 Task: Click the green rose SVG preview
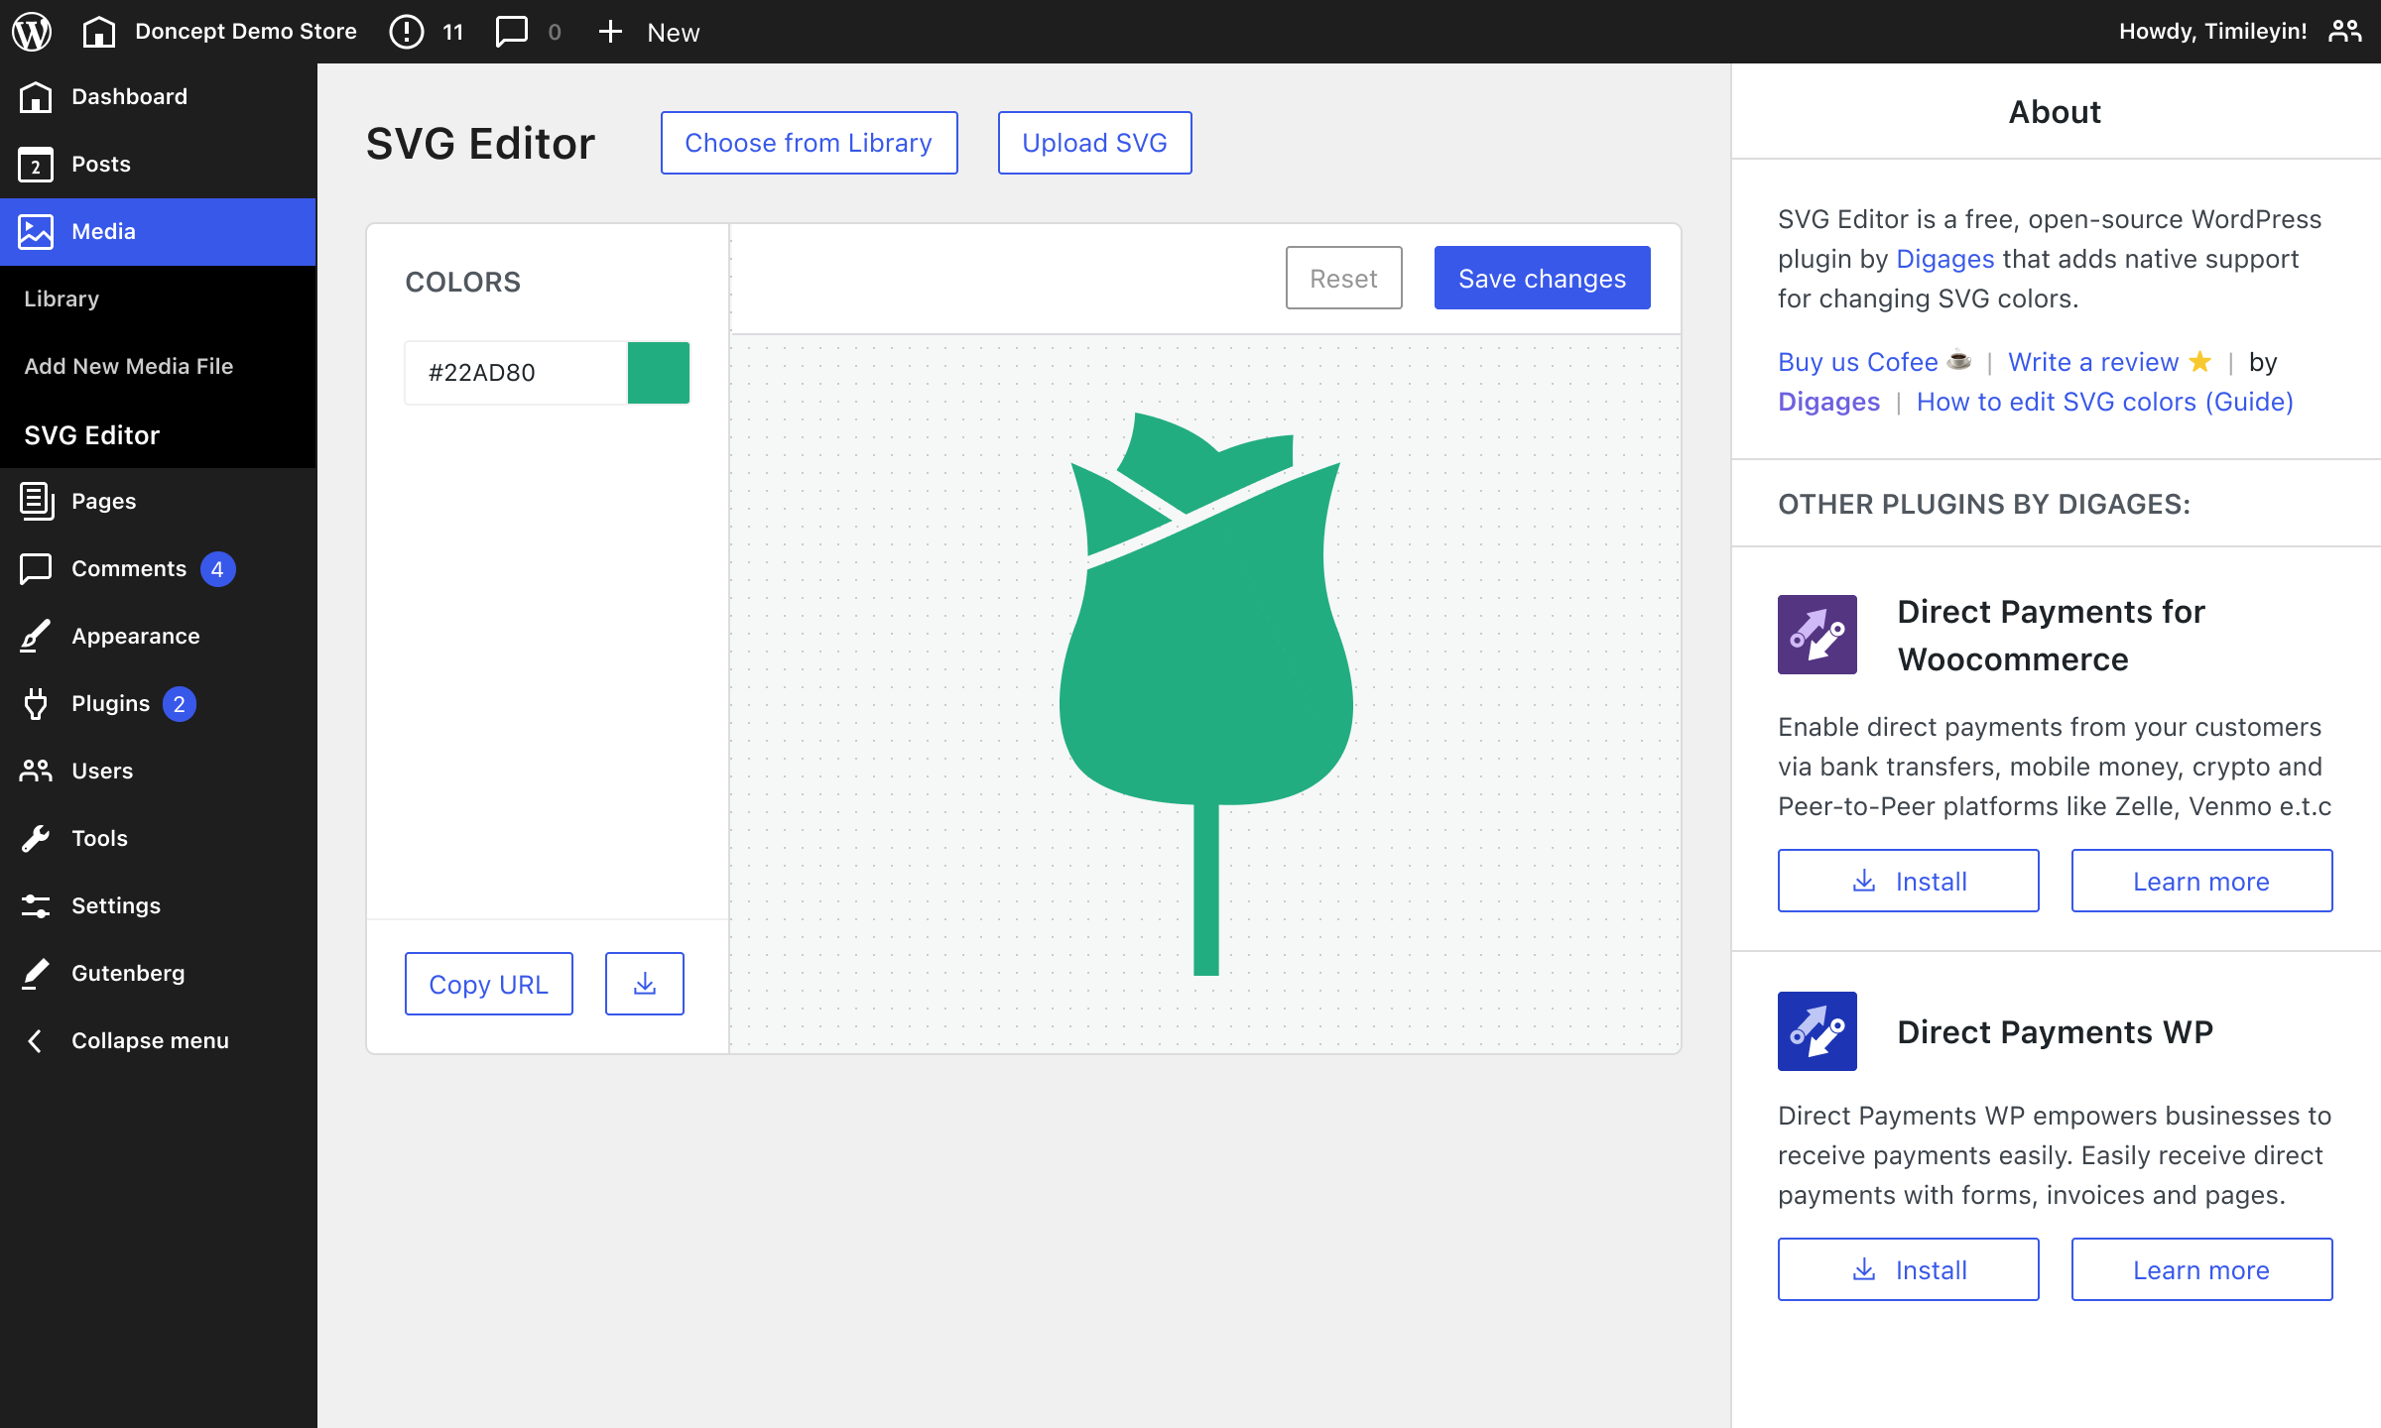point(1206,694)
